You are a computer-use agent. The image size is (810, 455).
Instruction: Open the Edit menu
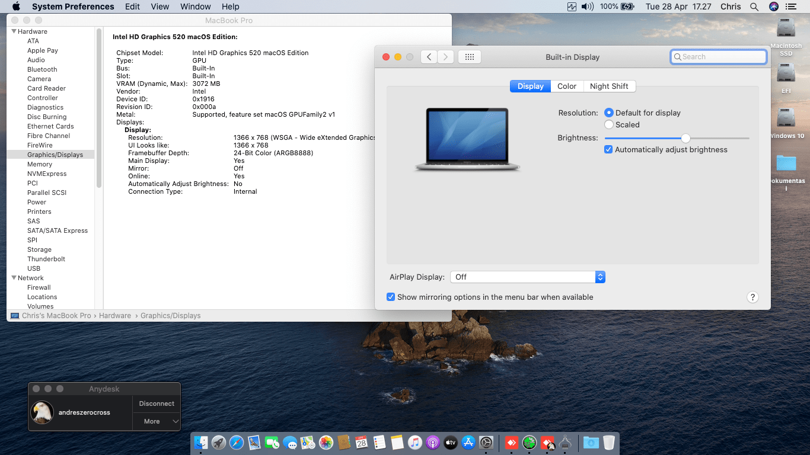132,7
